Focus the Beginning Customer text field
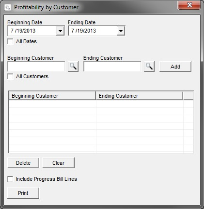This screenshot has height=209, width=204. (x=36, y=67)
